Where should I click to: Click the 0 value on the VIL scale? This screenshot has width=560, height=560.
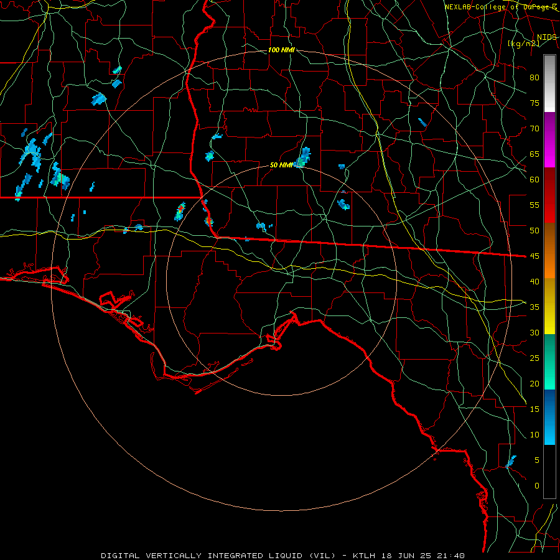pyautogui.click(x=537, y=486)
